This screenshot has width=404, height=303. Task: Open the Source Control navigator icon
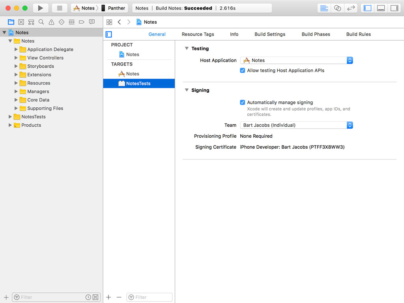21,22
